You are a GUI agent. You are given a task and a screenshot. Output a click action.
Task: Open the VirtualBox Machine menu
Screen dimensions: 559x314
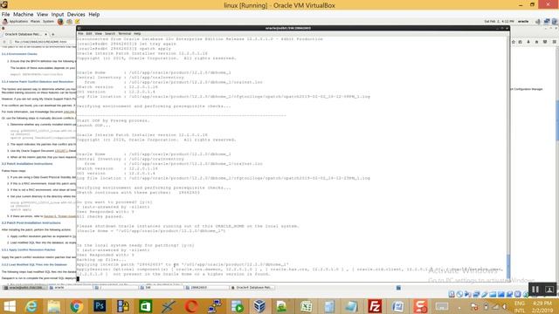(x=24, y=14)
